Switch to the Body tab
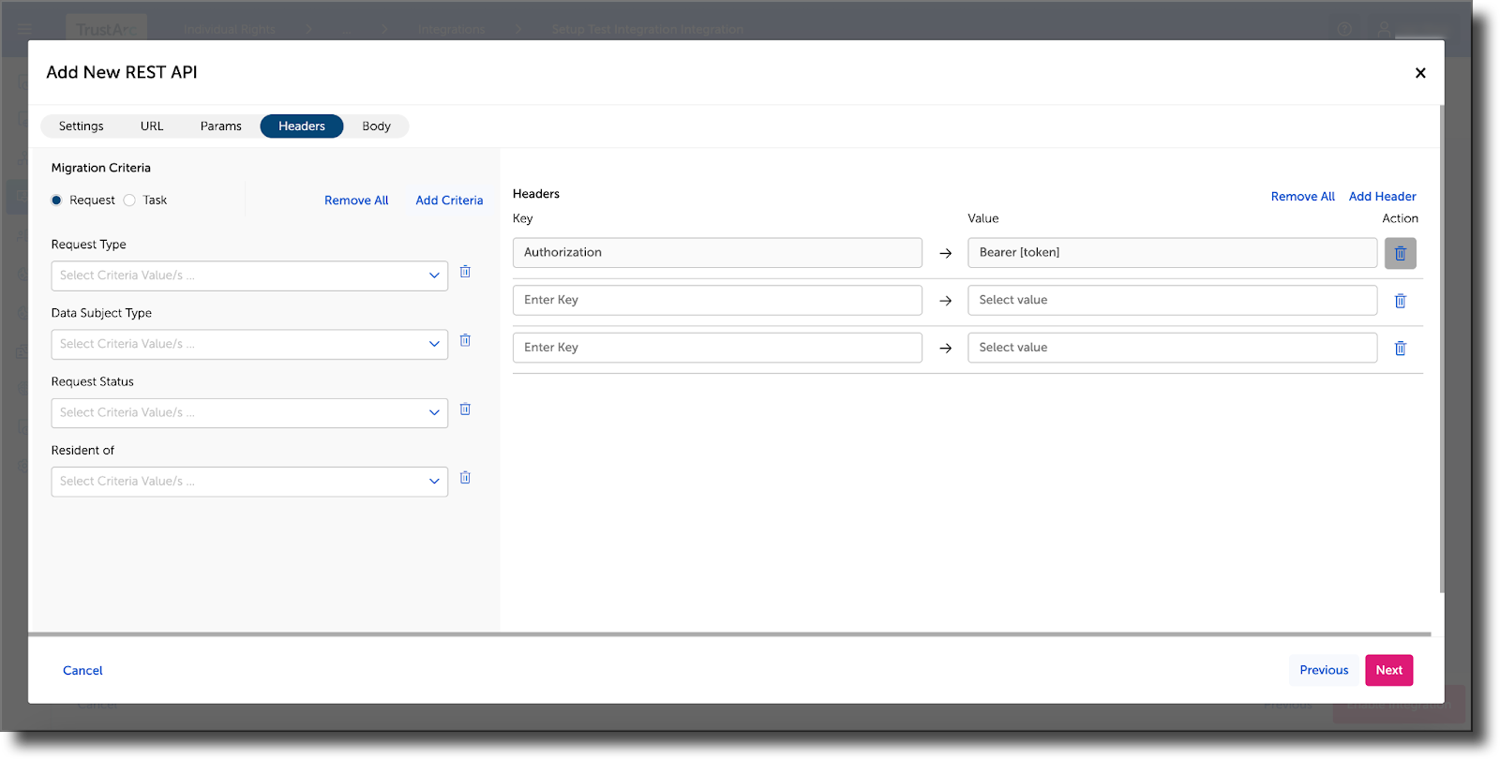The width and height of the screenshot is (1500, 759). 377,126
